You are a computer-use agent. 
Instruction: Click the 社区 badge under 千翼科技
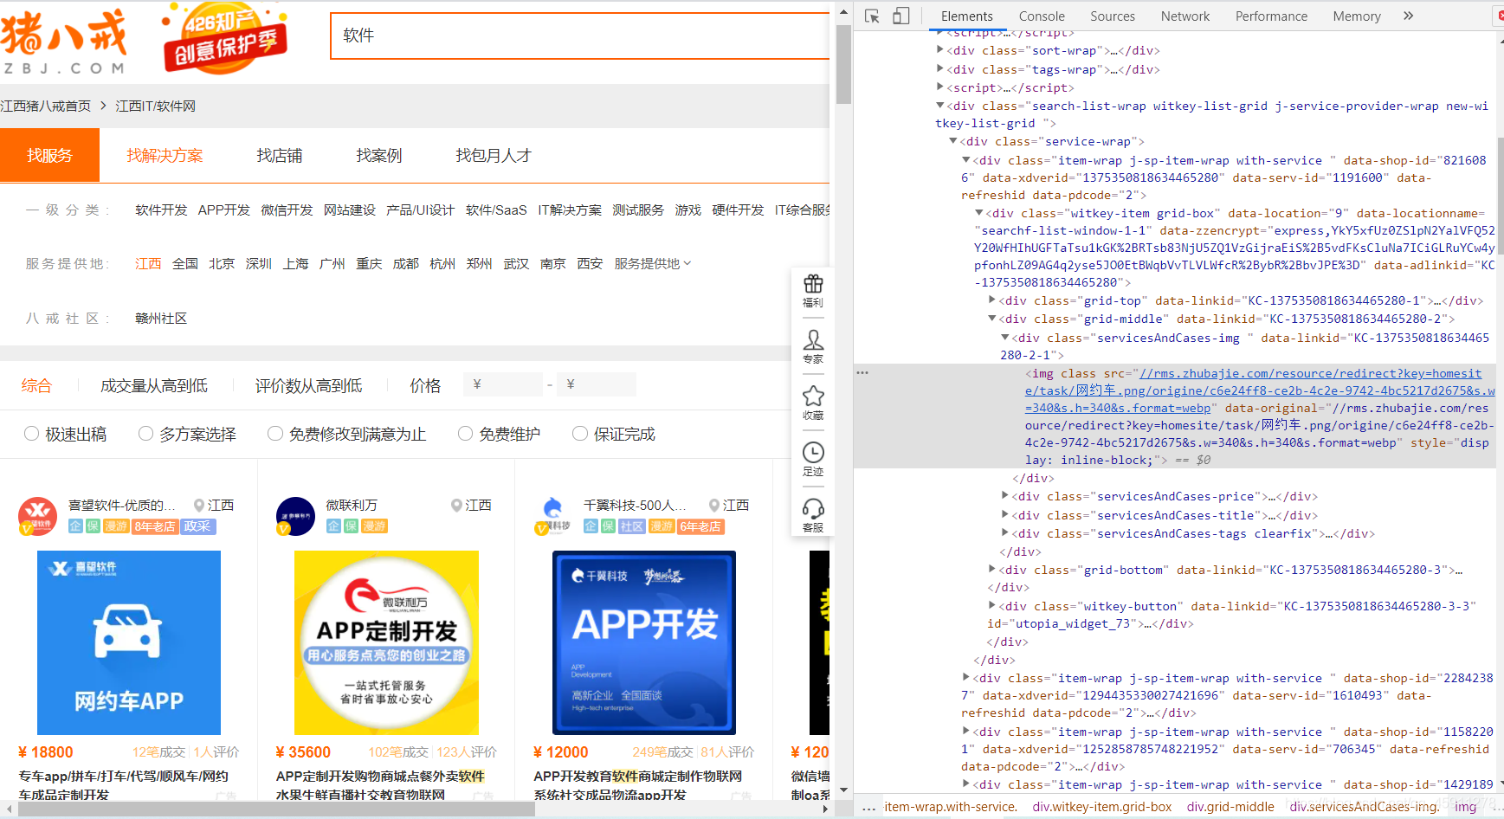632,526
